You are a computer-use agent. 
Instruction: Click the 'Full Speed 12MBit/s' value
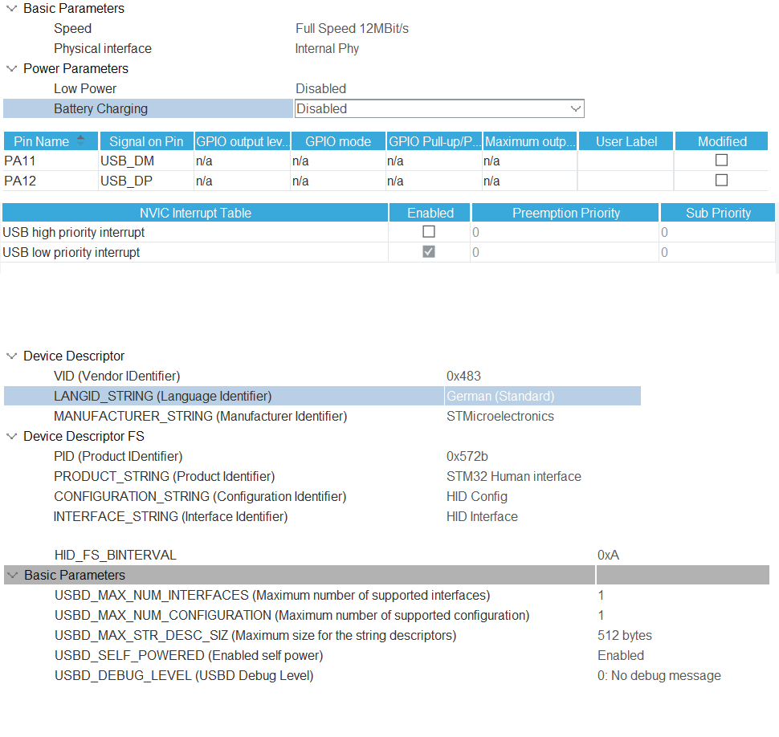click(352, 29)
